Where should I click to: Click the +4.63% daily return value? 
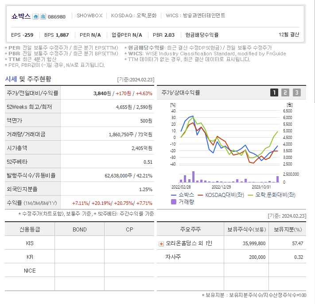coord(144,93)
